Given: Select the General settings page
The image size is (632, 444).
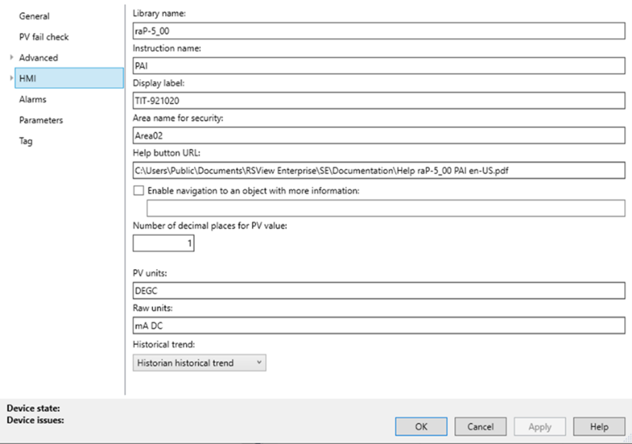Looking at the screenshot, I should 34,16.
